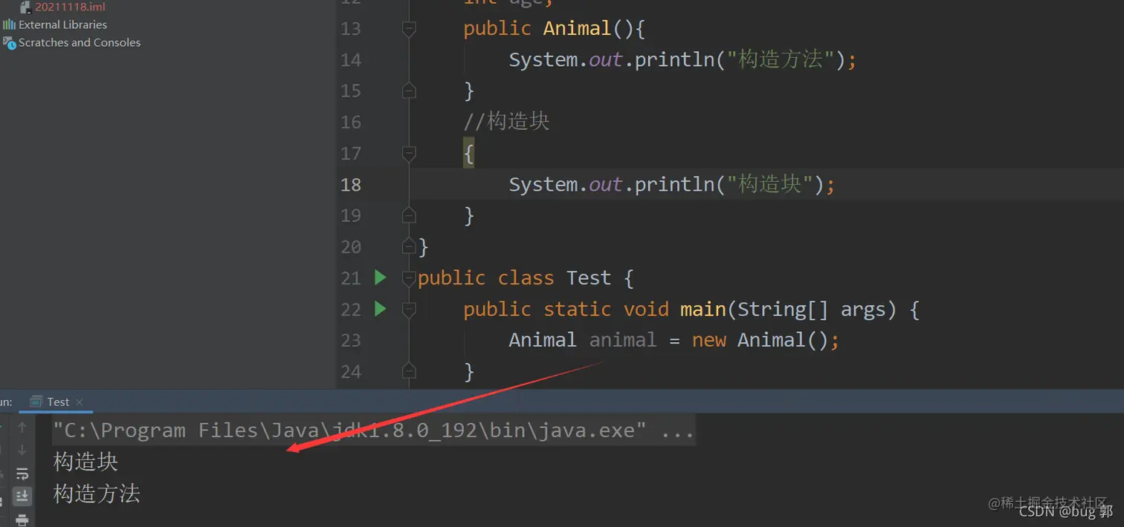This screenshot has height=527, width=1124.
Task: Click main method name on line 22
Action: pos(702,309)
